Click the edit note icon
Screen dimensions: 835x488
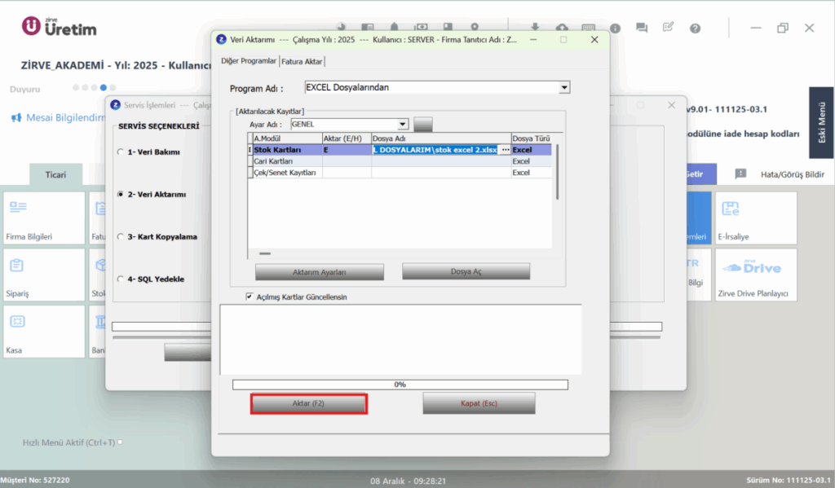click(668, 27)
